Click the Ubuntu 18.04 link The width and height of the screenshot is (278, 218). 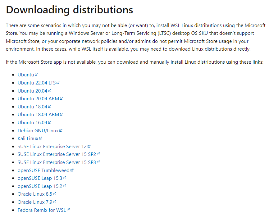[34, 107]
